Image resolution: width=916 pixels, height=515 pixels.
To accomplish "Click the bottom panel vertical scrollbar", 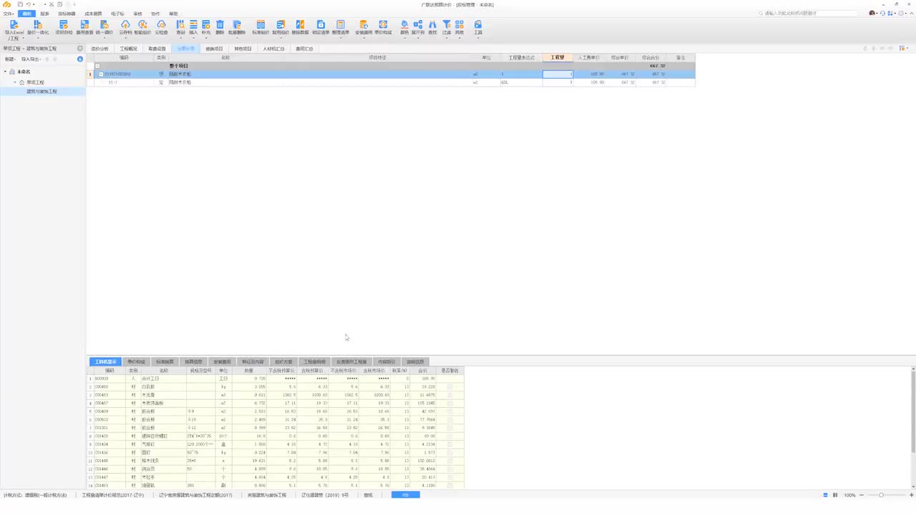I will click(913, 411).
